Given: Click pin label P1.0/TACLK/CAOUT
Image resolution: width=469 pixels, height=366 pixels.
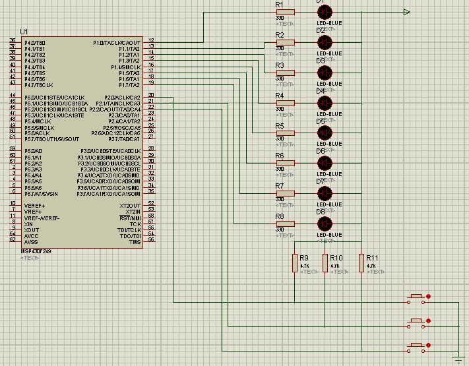Looking at the screenshot, I should tap(117, 43).
